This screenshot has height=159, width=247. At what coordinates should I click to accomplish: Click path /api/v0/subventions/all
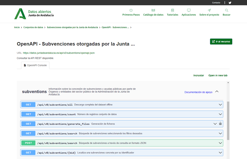click(x=55, y=105)
